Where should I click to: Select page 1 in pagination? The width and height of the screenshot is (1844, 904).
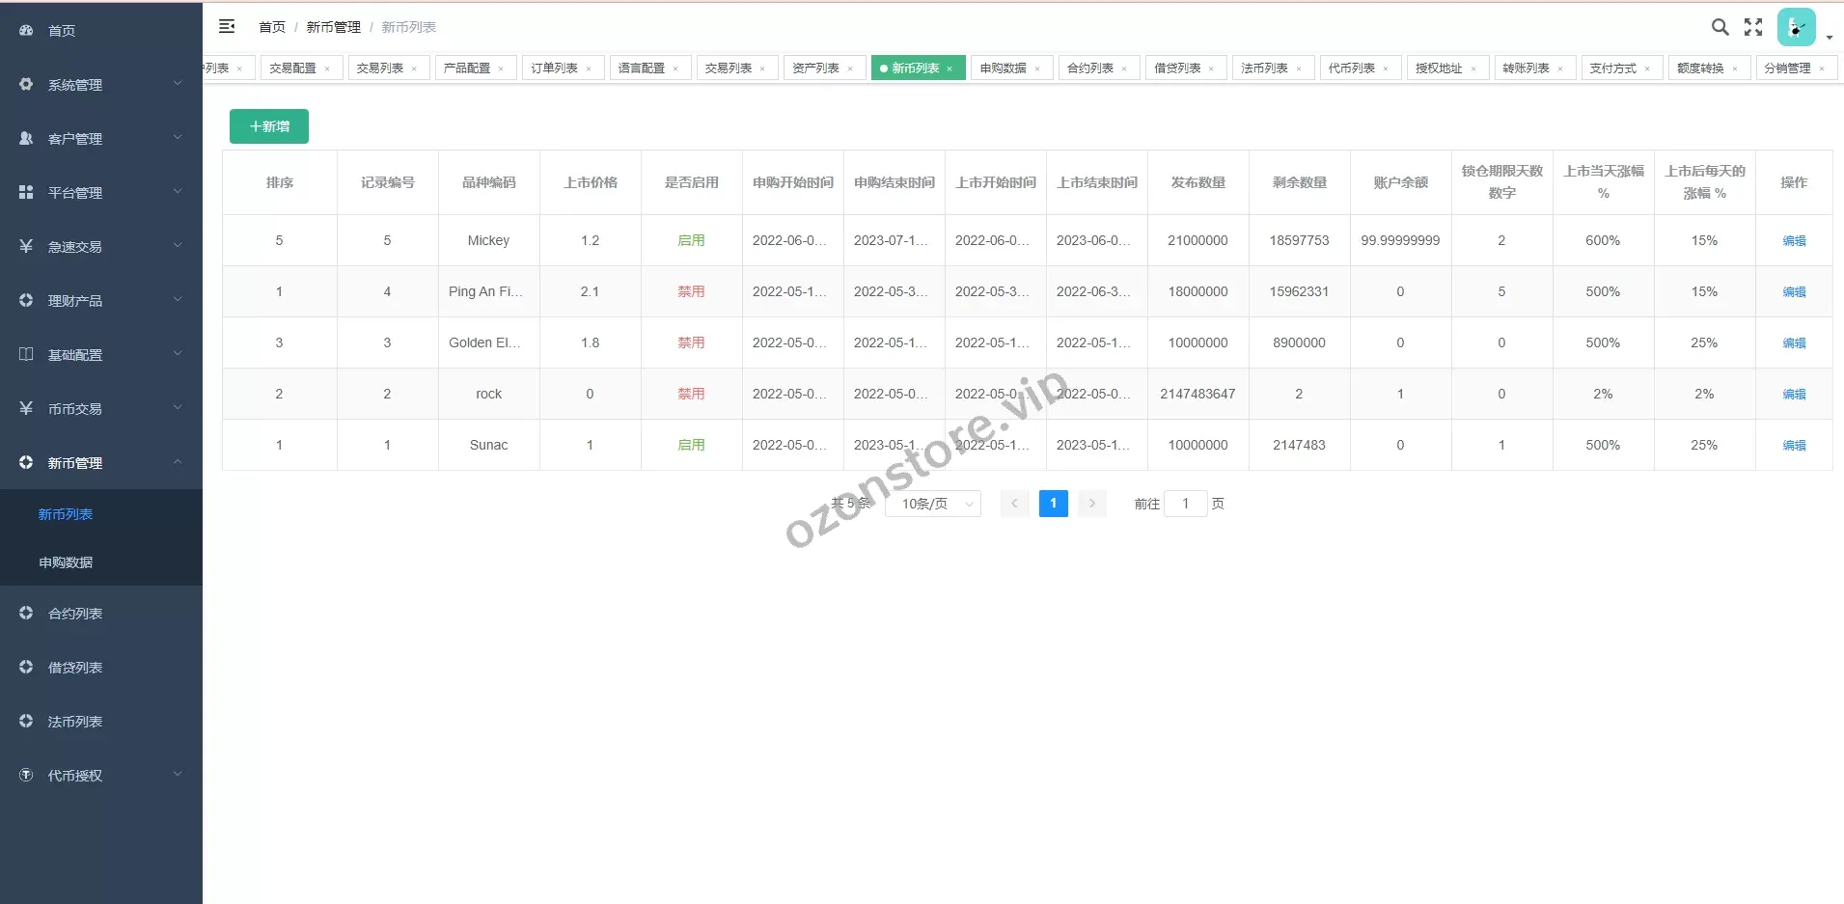pyautogui.click(x=1053, y=504)
